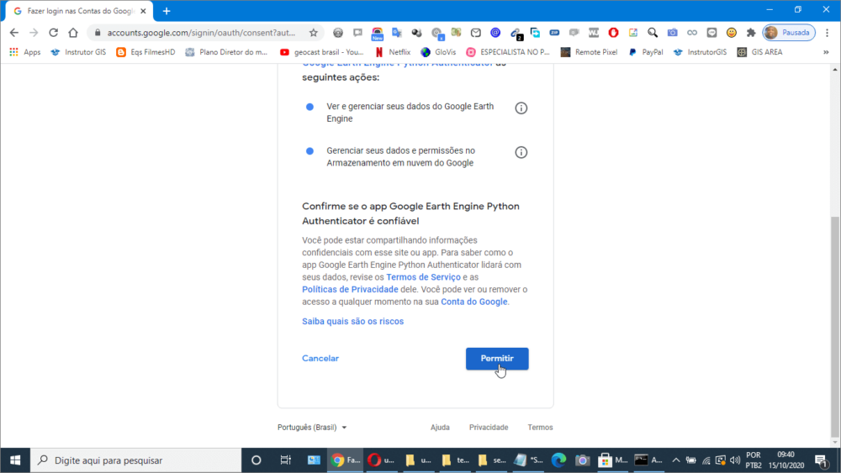
Task: Open the volume speaker tray icon
Action: pyautogui.click(x=735, y=460)
